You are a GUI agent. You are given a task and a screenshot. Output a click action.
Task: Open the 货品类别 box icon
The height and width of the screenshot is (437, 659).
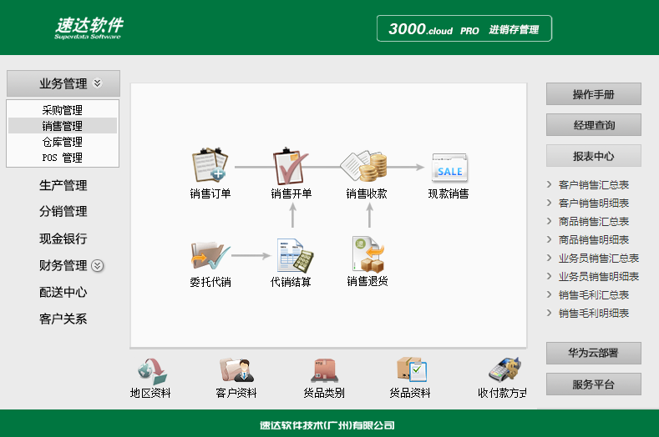[x=324, y=370]
